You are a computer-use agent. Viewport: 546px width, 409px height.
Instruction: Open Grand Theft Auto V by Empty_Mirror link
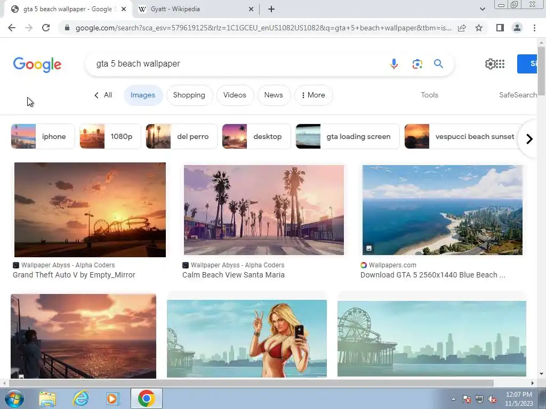tap(74, 275)
